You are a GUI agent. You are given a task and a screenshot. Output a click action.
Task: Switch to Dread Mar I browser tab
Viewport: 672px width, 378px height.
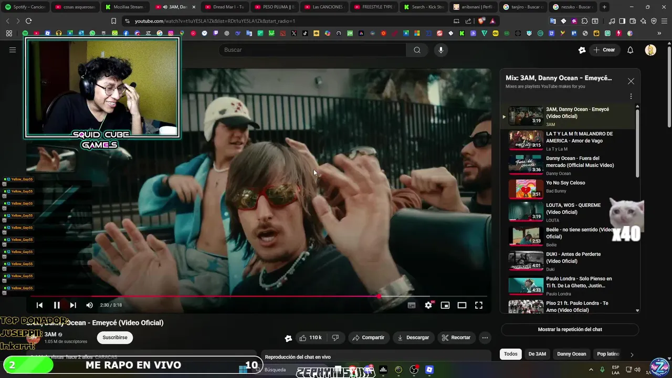coord(224,7)
